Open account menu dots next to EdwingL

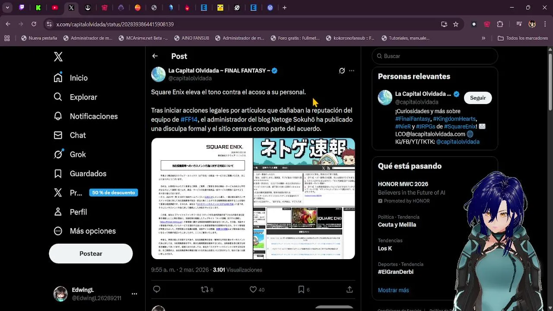[134, 294]
